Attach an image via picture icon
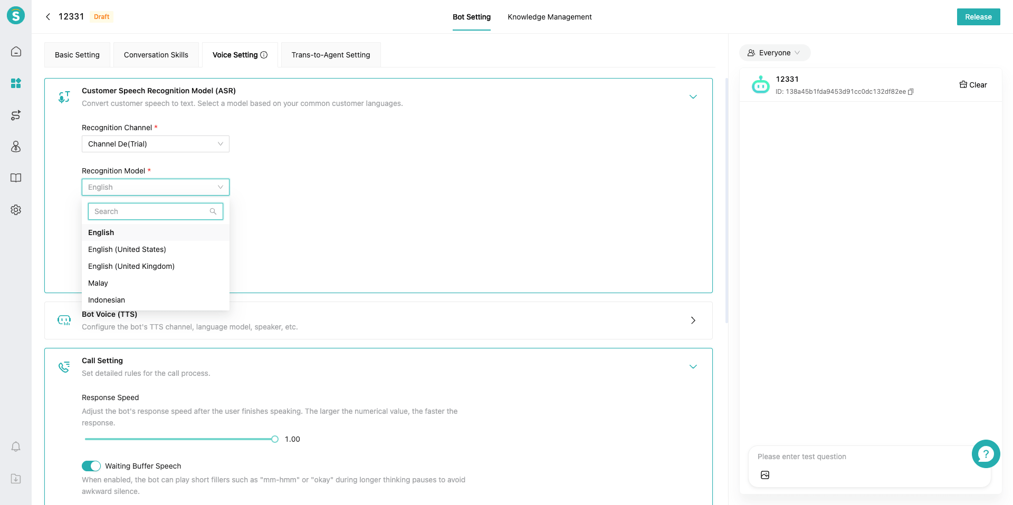 [765, 475]
